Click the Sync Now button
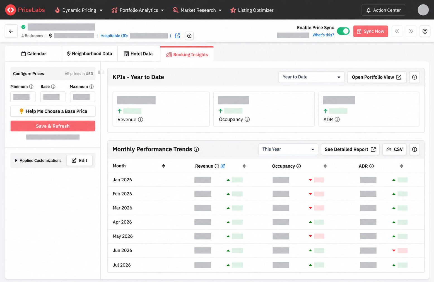 click(370, 31)
